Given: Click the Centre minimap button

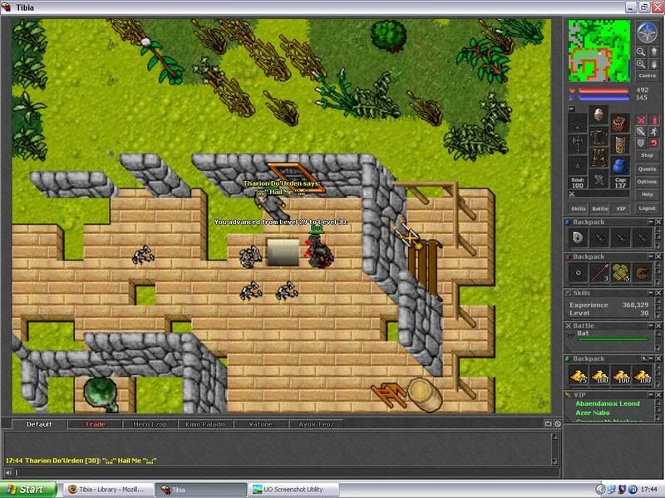Looking at the screenshot, I should pyautogui.click(x=648, y=76).
